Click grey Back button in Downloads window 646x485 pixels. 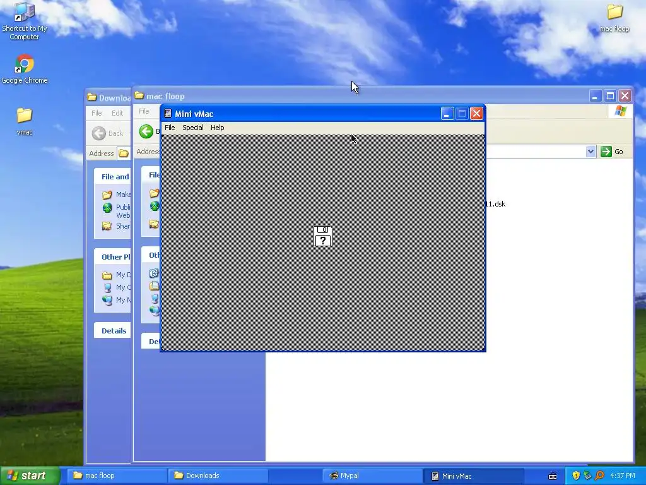pos(107,133)
